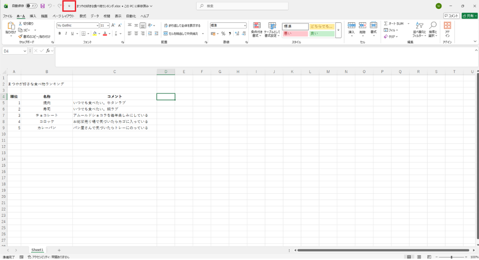Switch to the Data ribbon tab
The height and width of the screenshot is (260, 479).
[94, 16]
